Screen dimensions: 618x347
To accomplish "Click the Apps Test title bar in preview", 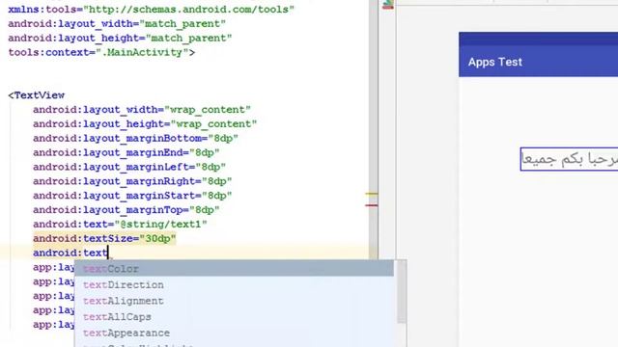I will pyautogui.click(x=539, y=62).
